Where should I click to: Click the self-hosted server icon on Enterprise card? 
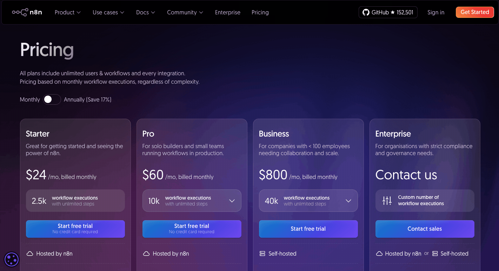pos(435,253)
